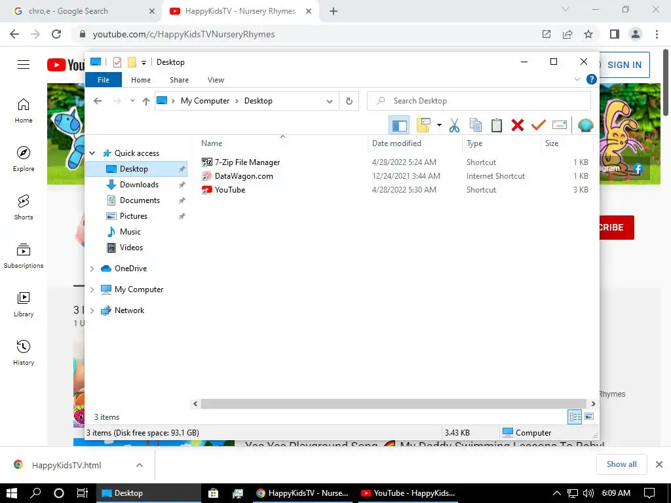Image resolution: width=671 pixels, height=503 pixels.
Task: Open Explorer help question mark icon
Action: coord(592,79)
